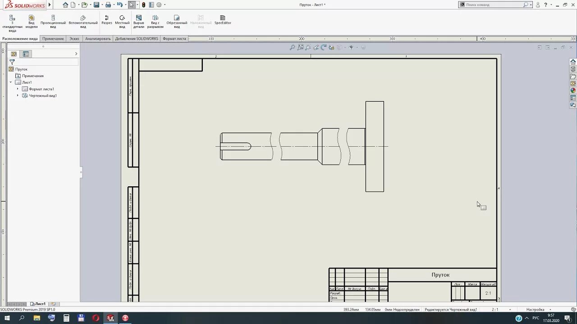The height and width of the screenshot is (324, 577).
Task: Open dropdown next to Undo icon
Action: (x=125, y=5)
